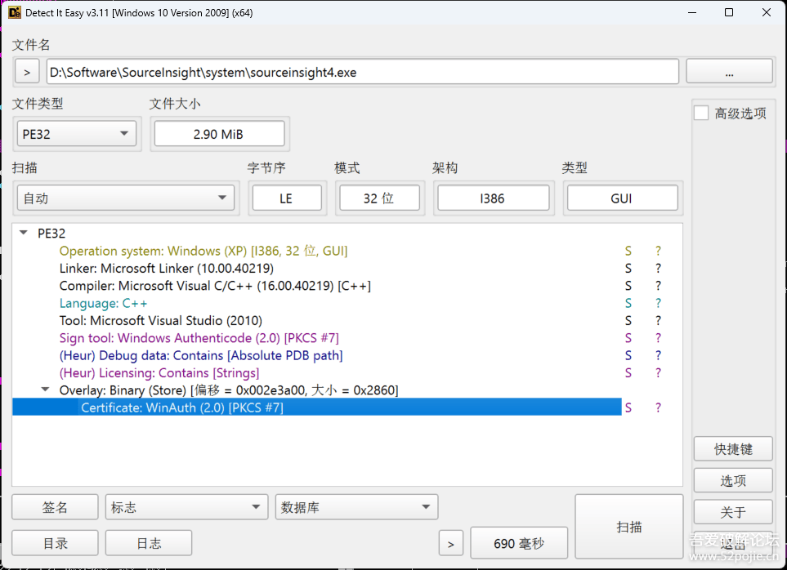
Task: Click the 目录 button
Action: click(x=55, y=543)
